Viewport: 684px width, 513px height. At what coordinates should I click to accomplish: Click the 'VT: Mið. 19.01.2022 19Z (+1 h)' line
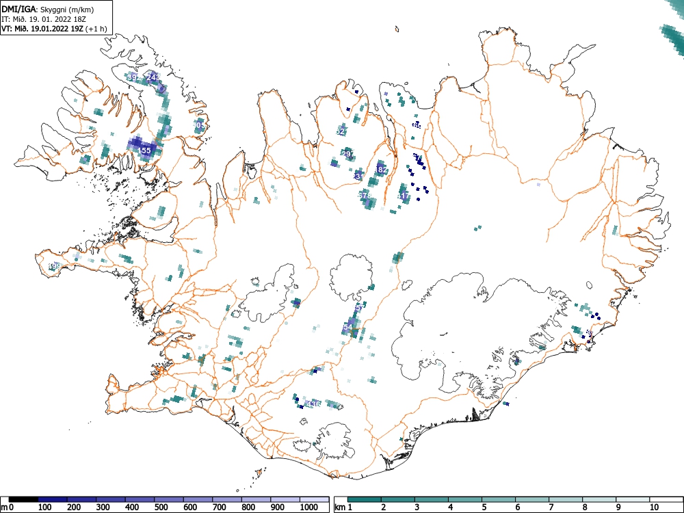54,29
